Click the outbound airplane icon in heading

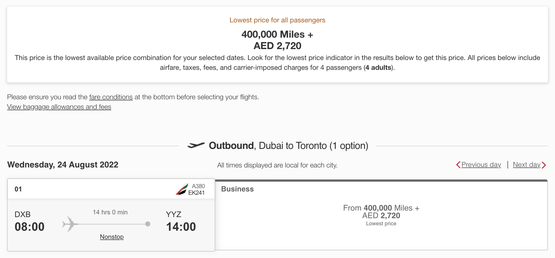[x=196, y=145]
